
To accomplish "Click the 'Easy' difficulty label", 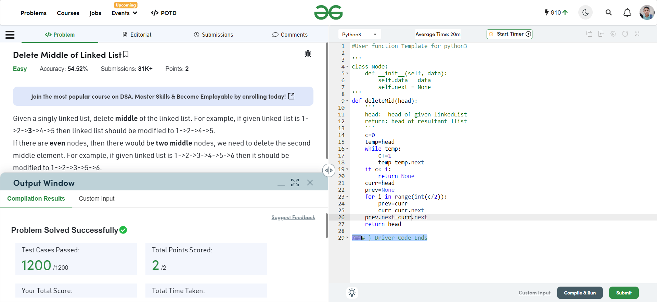I will [x=20, y=69].
